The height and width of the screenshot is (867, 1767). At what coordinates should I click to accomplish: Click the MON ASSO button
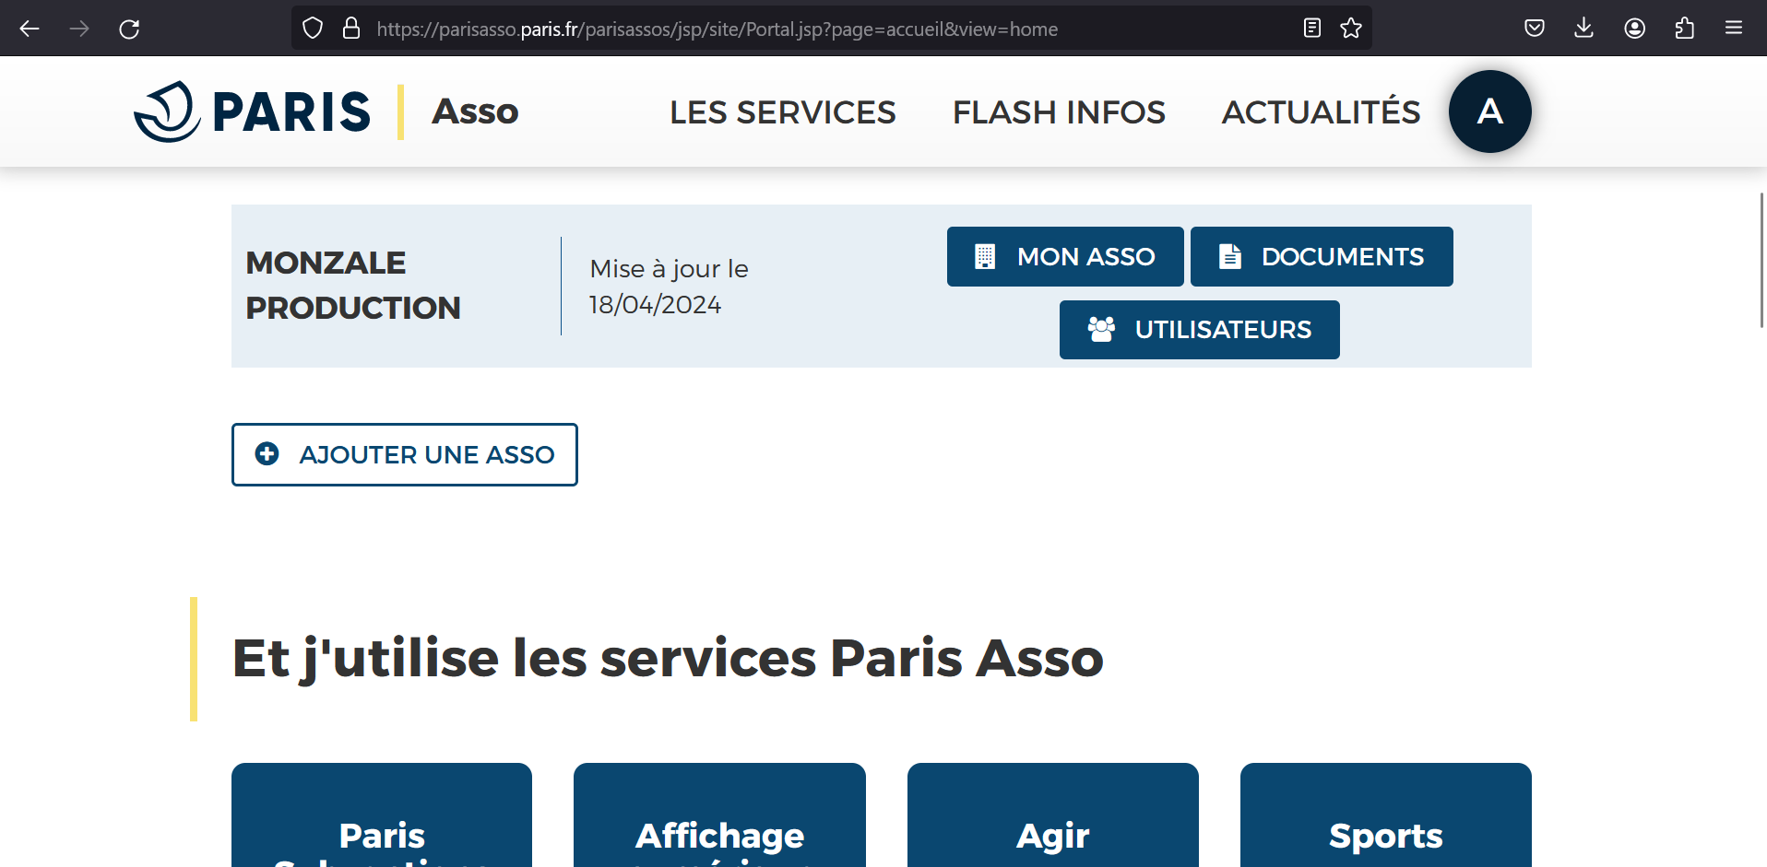pos(1065,256)
